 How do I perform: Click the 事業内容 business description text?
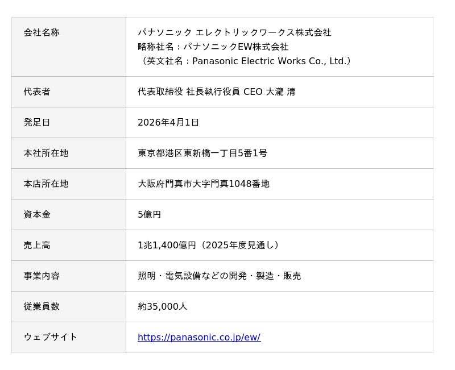(x=219, y=276)
